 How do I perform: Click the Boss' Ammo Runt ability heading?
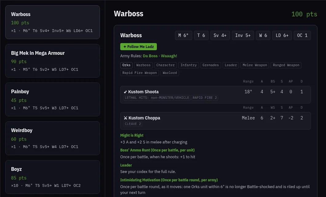tap(157, 150)
